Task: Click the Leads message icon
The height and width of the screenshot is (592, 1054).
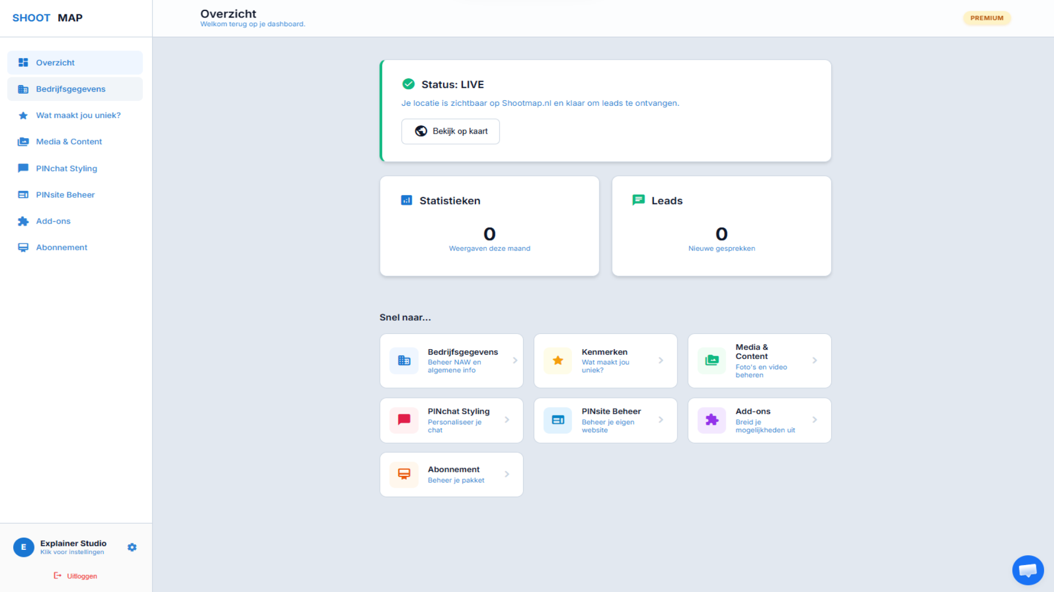Action: click(x=638, y=201)
